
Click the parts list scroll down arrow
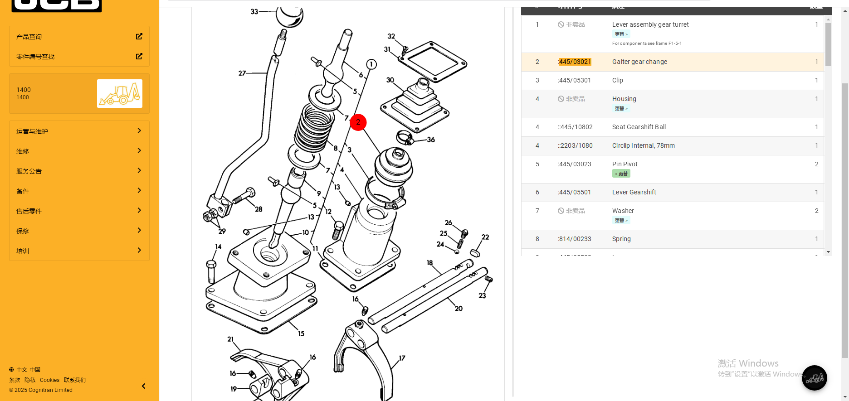click(x=828, y=252)
